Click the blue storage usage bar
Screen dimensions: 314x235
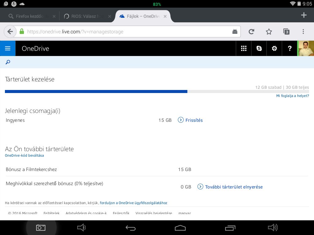(x=96, y=91)
